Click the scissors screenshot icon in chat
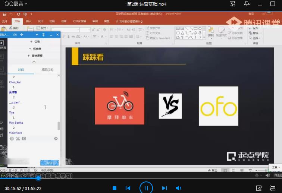282x193 pixels. (18, 139)
